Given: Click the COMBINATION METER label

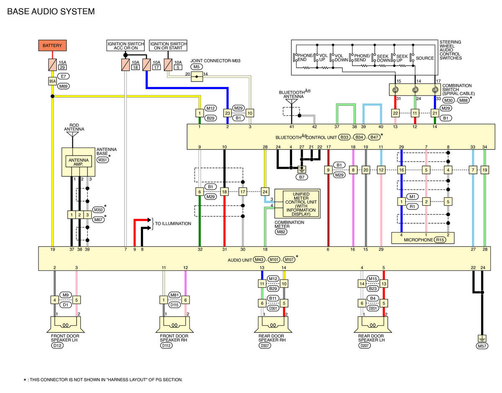Looking at the screenshot, I should click(289, 225).
